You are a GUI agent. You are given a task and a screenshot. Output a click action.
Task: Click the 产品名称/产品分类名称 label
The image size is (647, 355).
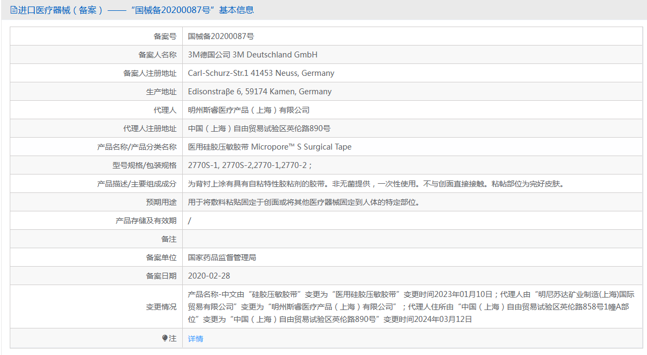tap(137, 147)
